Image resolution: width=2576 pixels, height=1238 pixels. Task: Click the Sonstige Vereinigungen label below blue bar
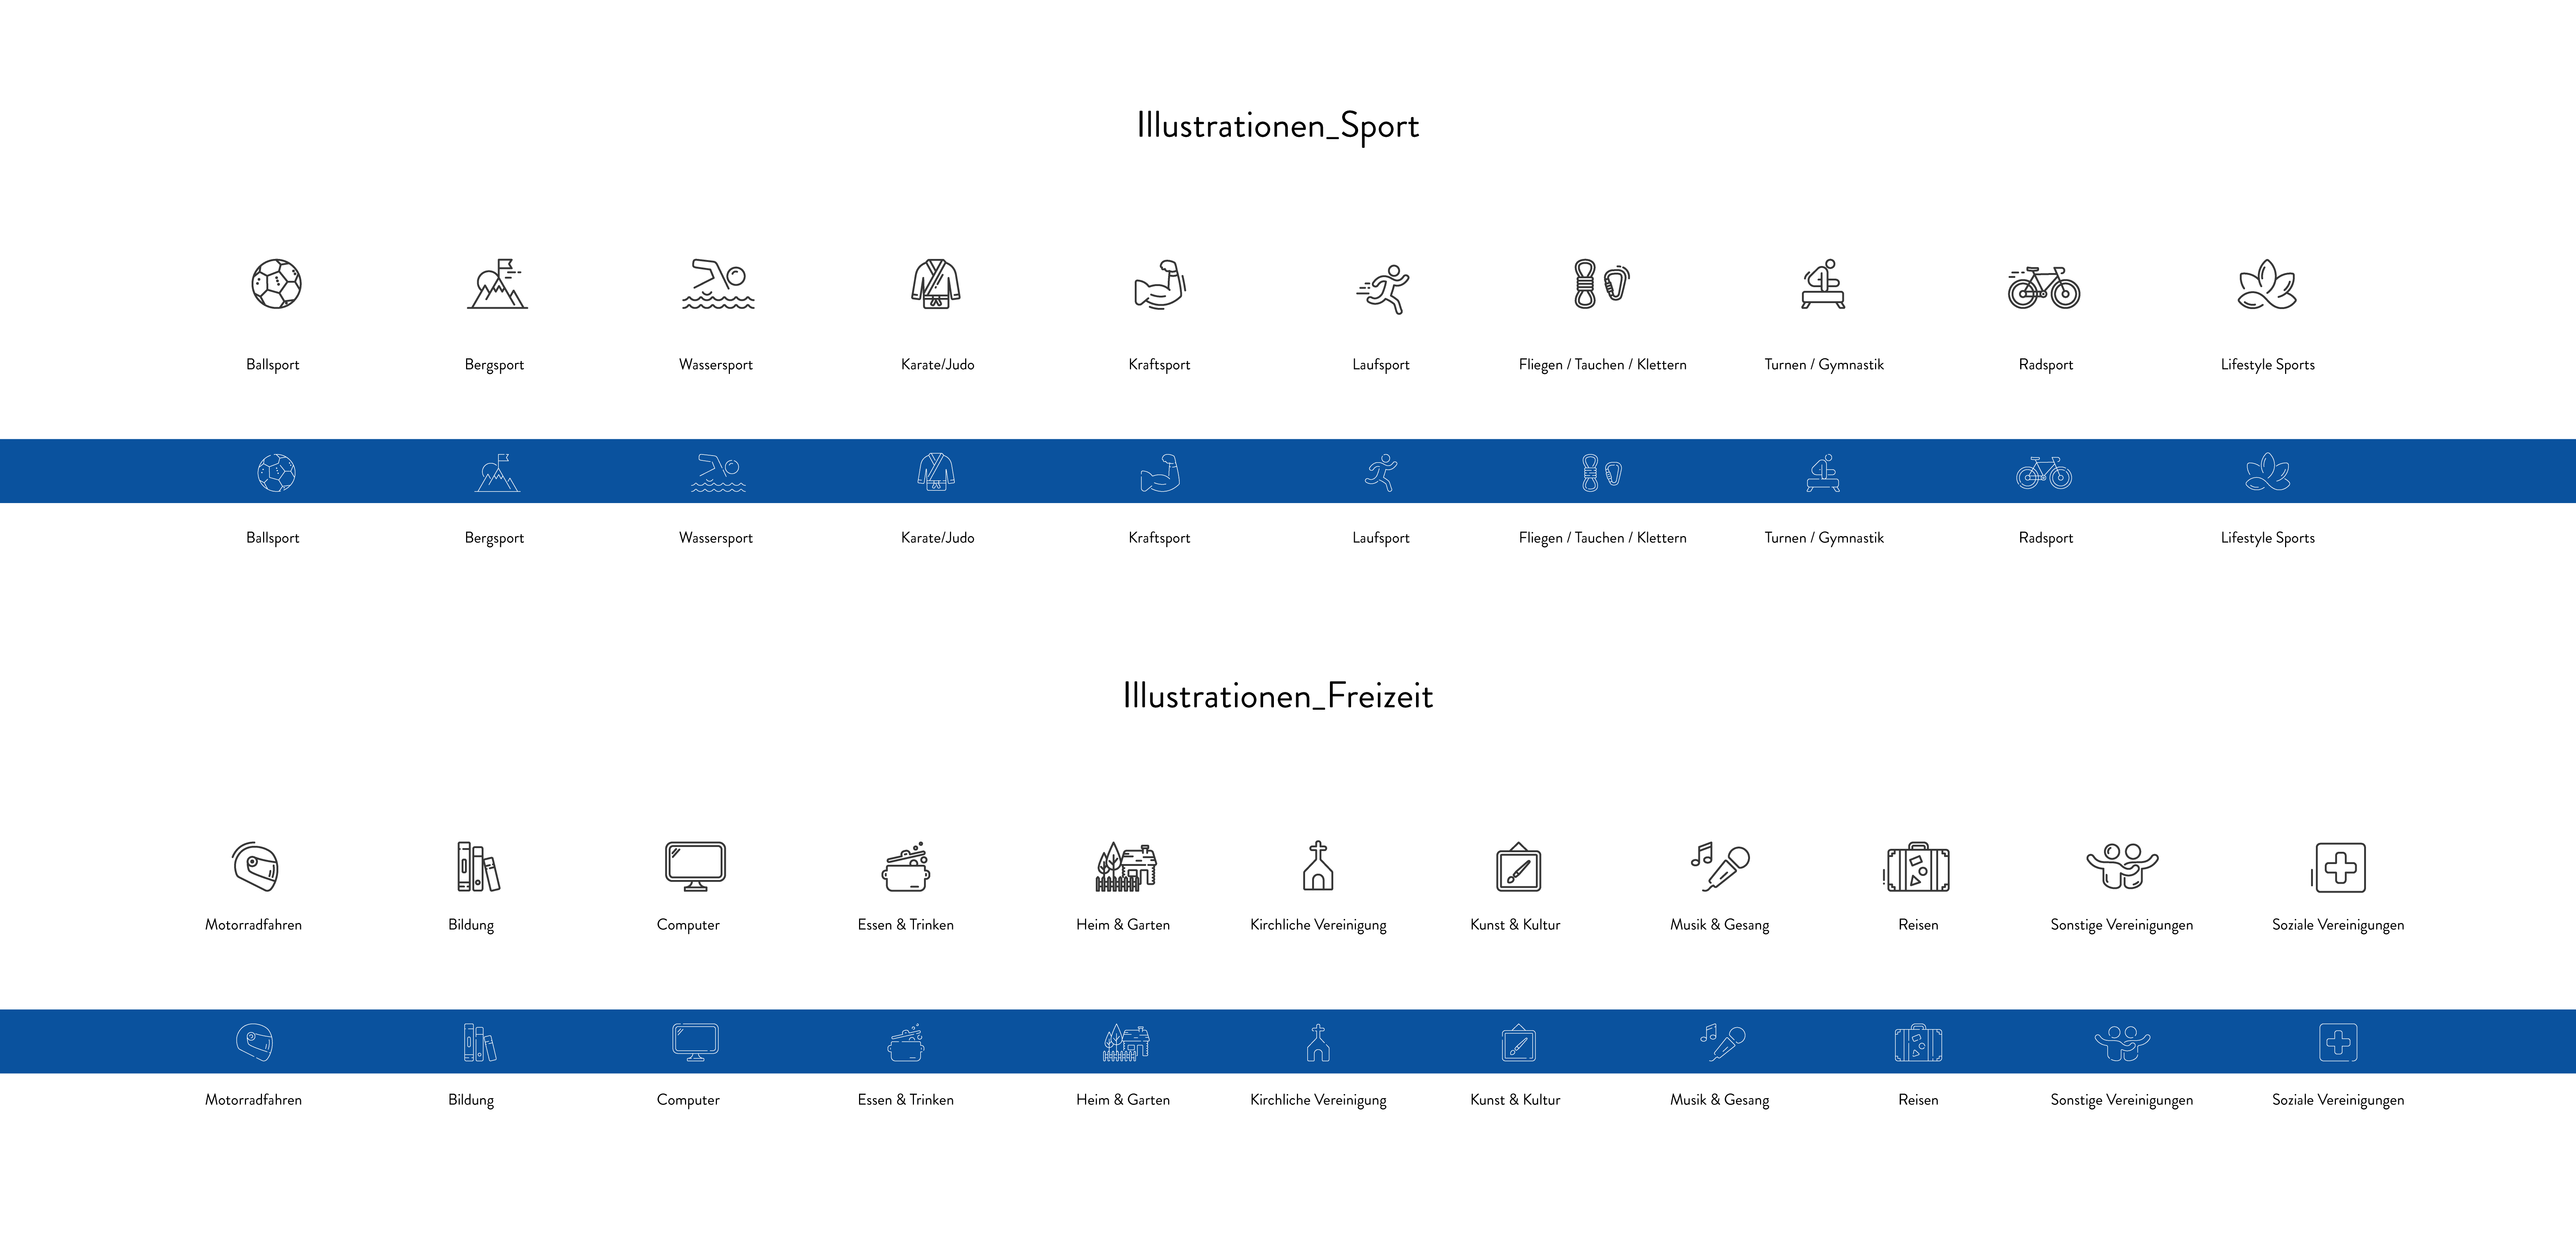pyautogui.click(x=2122, y=1100)
